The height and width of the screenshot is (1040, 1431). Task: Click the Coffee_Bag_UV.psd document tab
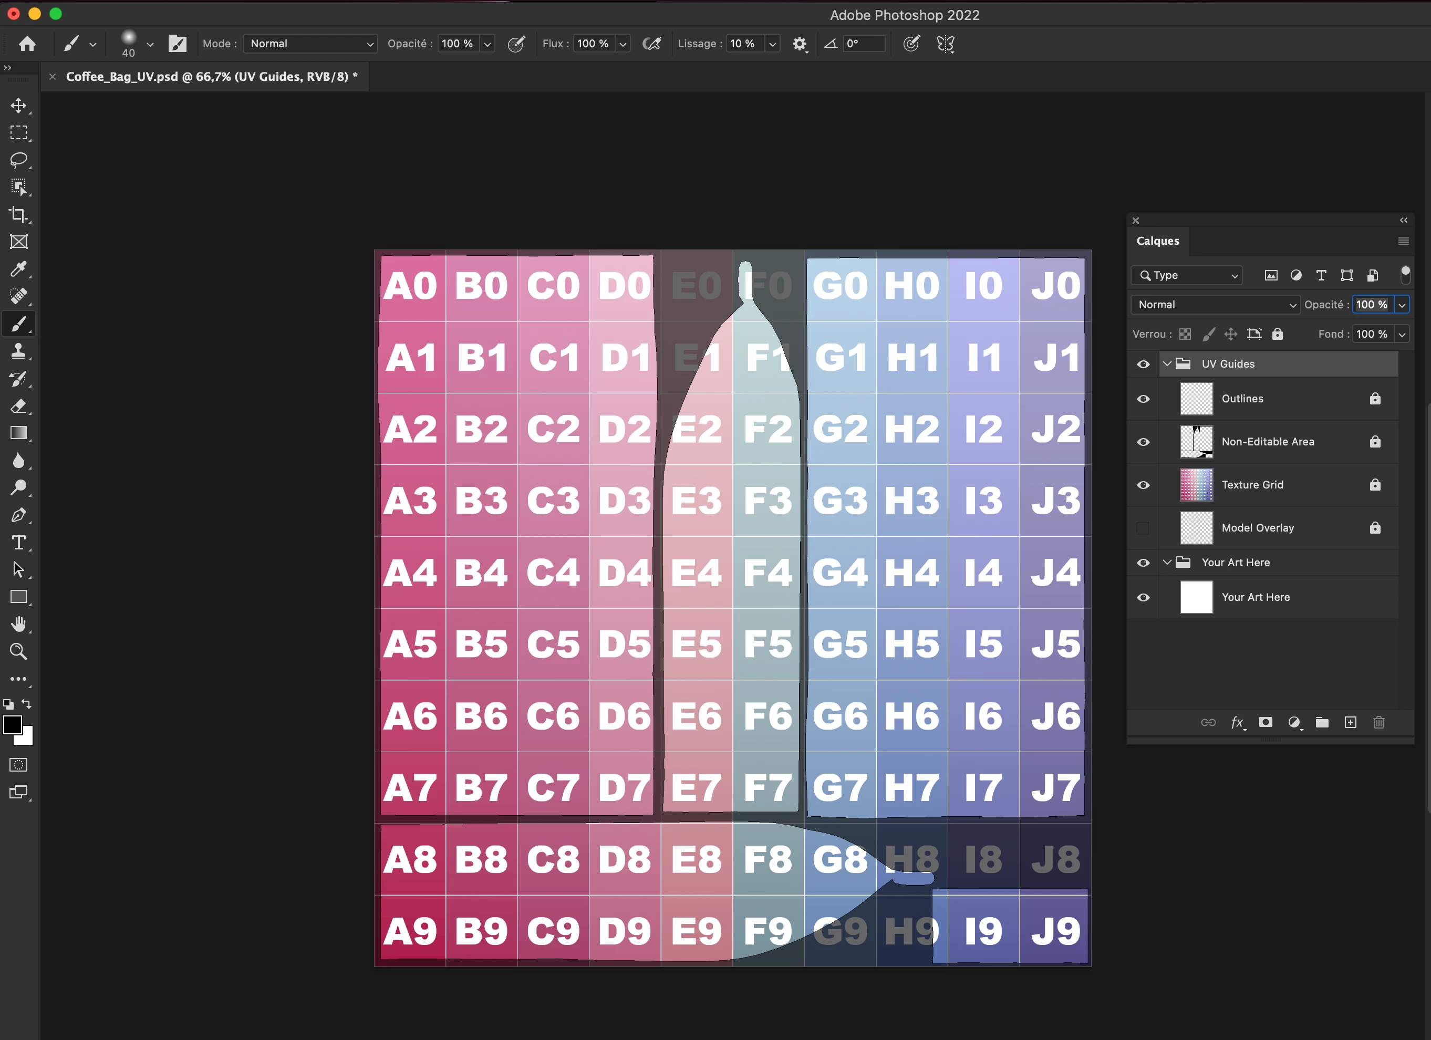click(211, 76)
